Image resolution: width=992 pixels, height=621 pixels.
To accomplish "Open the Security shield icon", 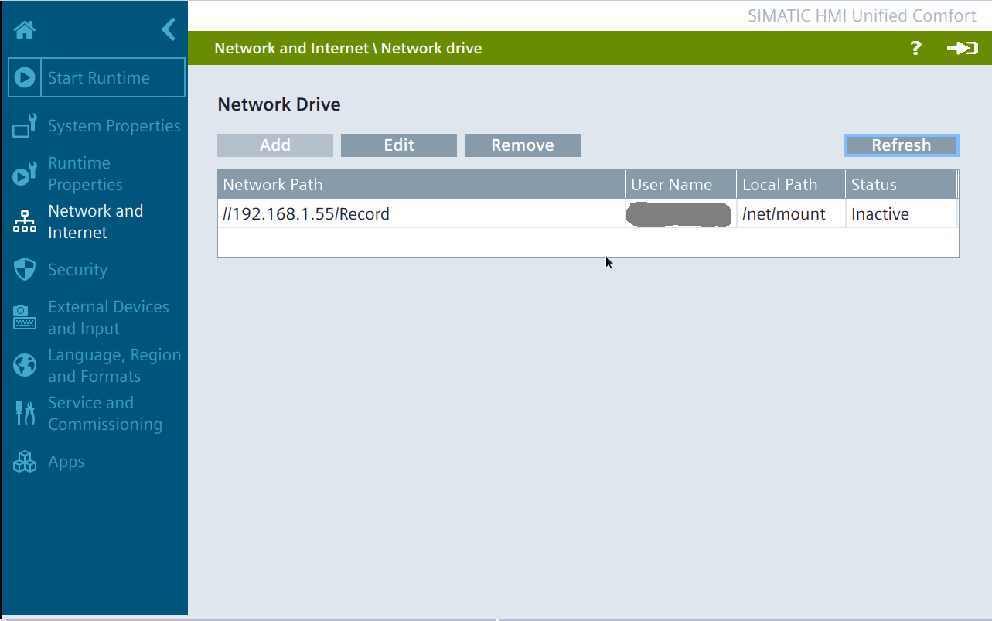I will pyautogui.click(x=25, y=270).
